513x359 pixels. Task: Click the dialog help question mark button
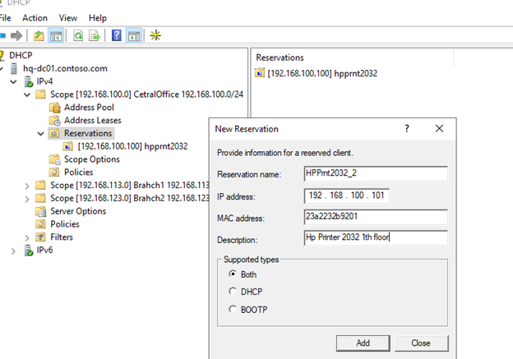pyautogui.click(x=407, y=128)
